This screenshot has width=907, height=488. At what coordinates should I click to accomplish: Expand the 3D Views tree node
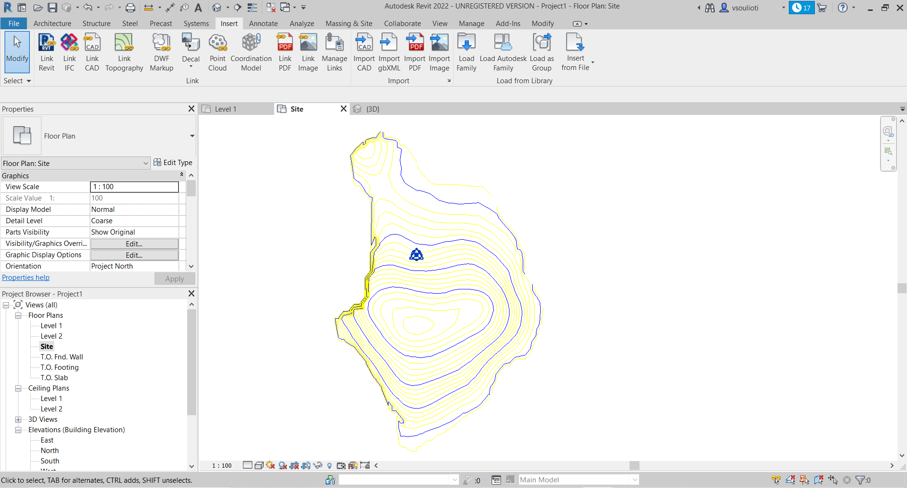point(18,419)
